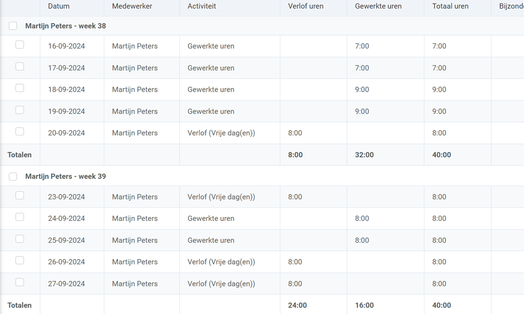Click the Gewerkte uren activity cell for 24-09-2024

(211, 219)
